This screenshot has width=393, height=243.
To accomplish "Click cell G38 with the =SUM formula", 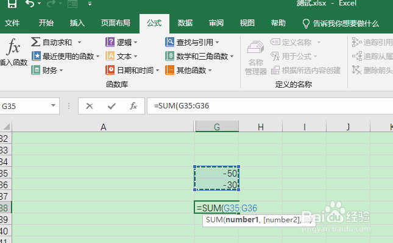I will point(216,208).
